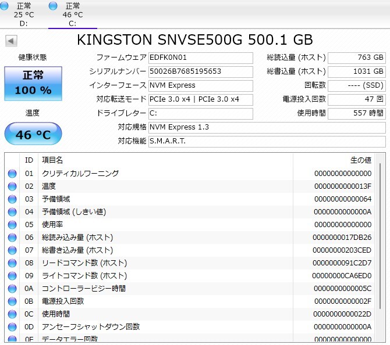Select the 総書き込み量 (ホスト) attribute name

click(77, 250)
